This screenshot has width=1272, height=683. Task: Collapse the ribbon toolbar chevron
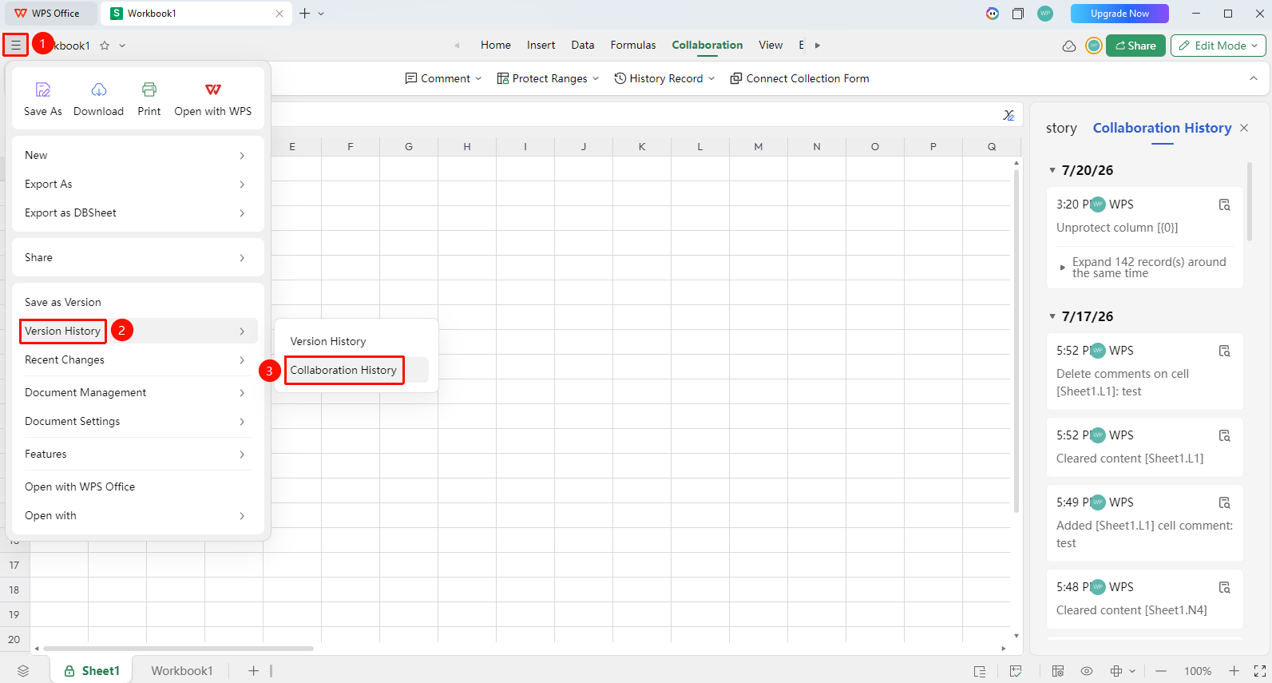pos(1254,78)
